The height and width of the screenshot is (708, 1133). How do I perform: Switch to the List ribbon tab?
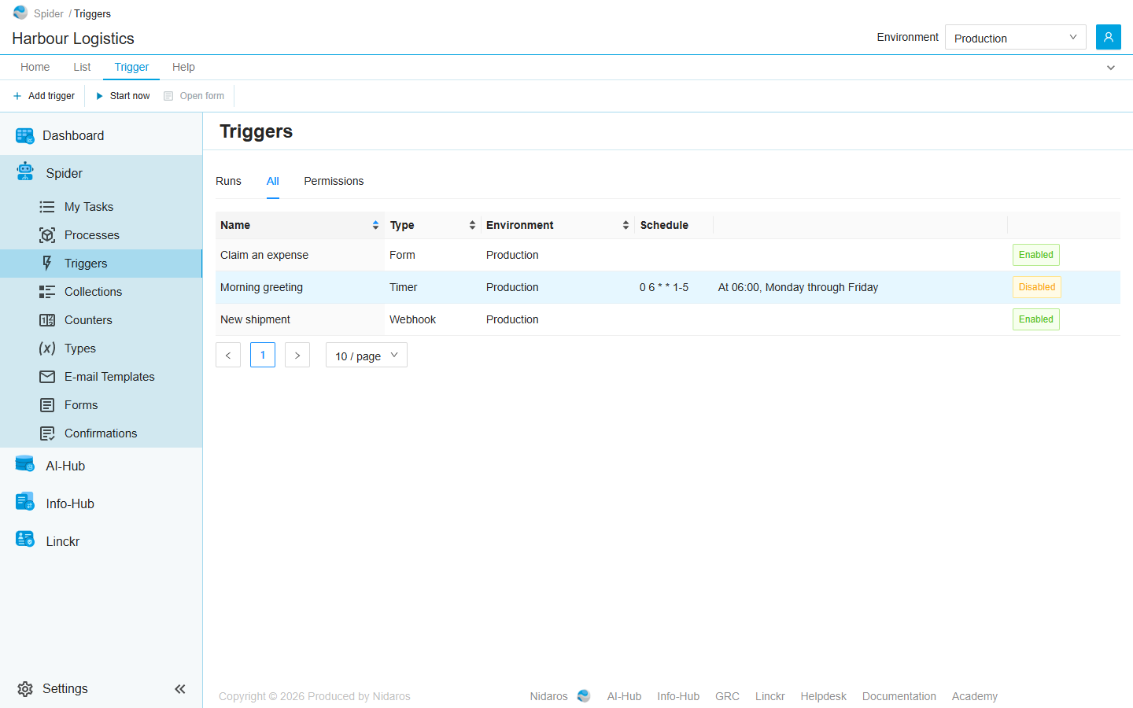point(82,67)
